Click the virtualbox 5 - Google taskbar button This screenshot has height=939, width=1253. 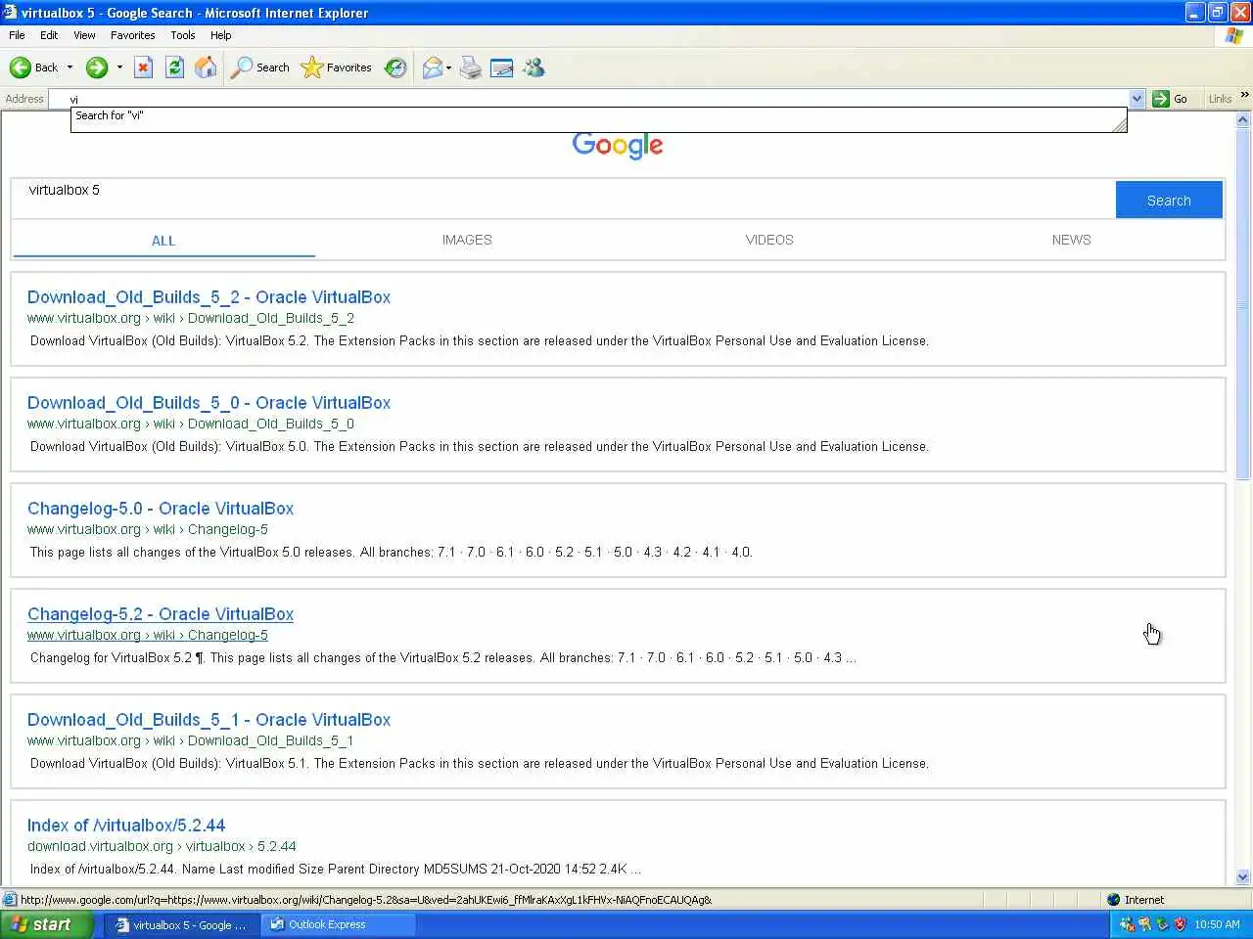point(181,924)
